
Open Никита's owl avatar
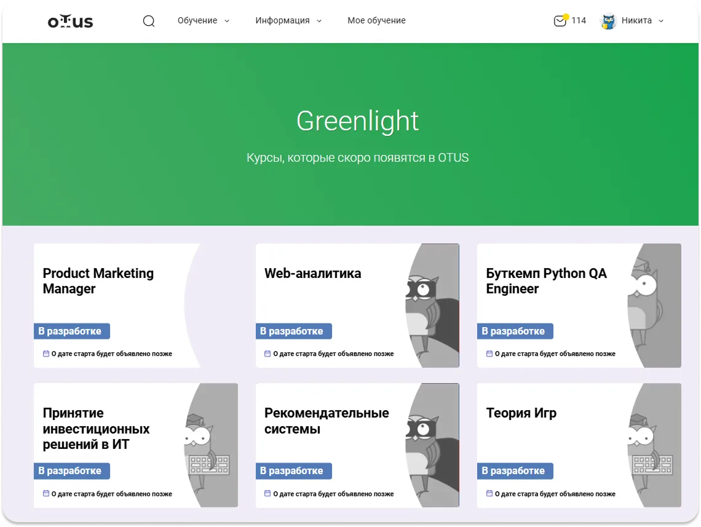pos(608,21)
